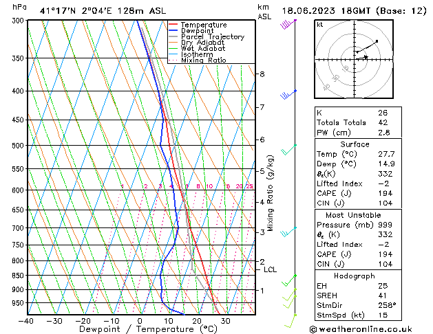Image resolution: width=433 pixels, height=334 pixels.
Task: Click the LCL label on the altitude axis
Action: tap(270, 270)
